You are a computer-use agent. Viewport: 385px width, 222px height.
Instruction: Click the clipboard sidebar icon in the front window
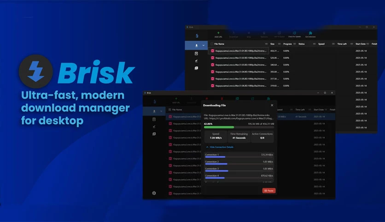(x=154, y=119)
